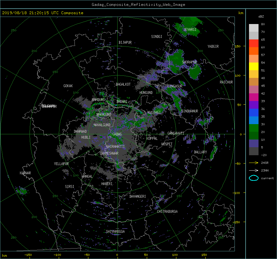Pick the deep orange swatch between 60 and 57 dBZ
The image size is (277, 259).
pos(254,51)
